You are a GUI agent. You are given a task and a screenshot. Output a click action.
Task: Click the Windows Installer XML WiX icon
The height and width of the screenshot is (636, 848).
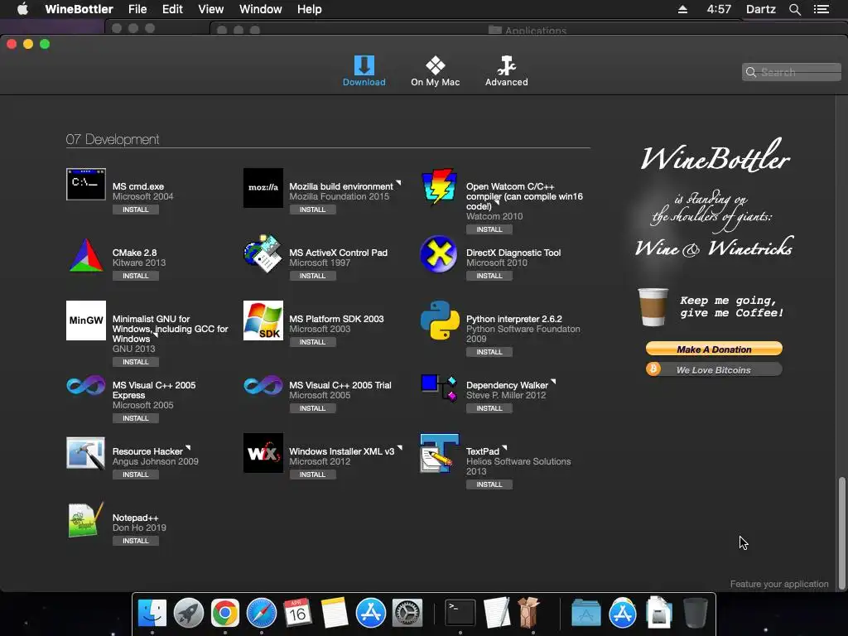point(263,453)
